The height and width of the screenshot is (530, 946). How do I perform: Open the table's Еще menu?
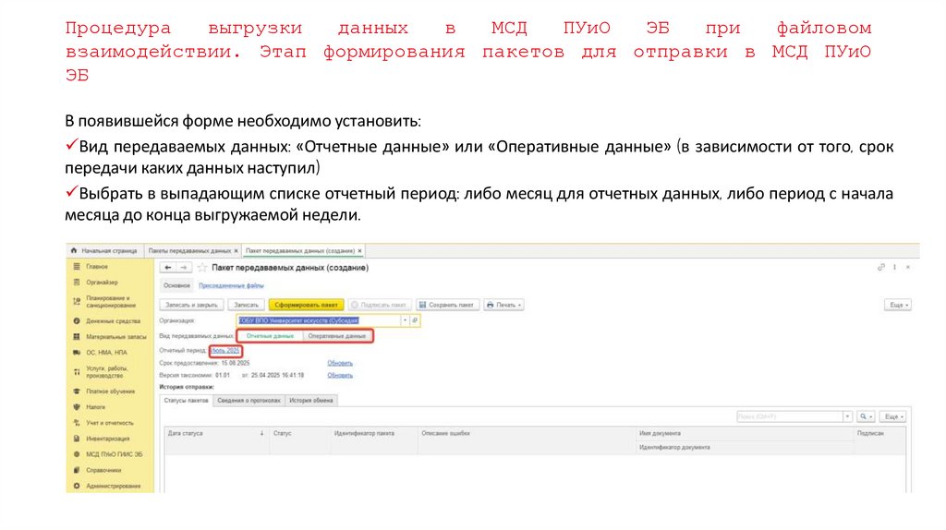point(892,416)
